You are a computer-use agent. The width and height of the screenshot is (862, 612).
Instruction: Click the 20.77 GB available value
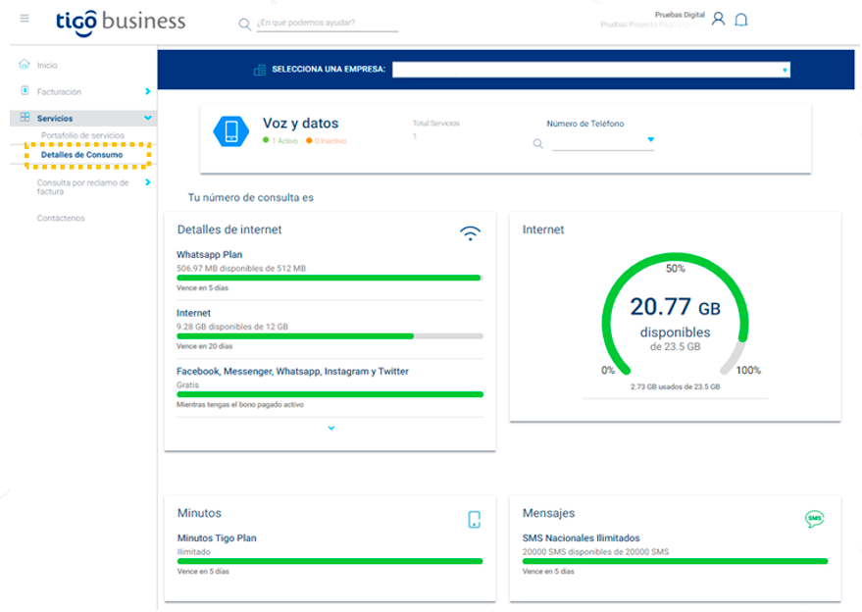point(675,307)
